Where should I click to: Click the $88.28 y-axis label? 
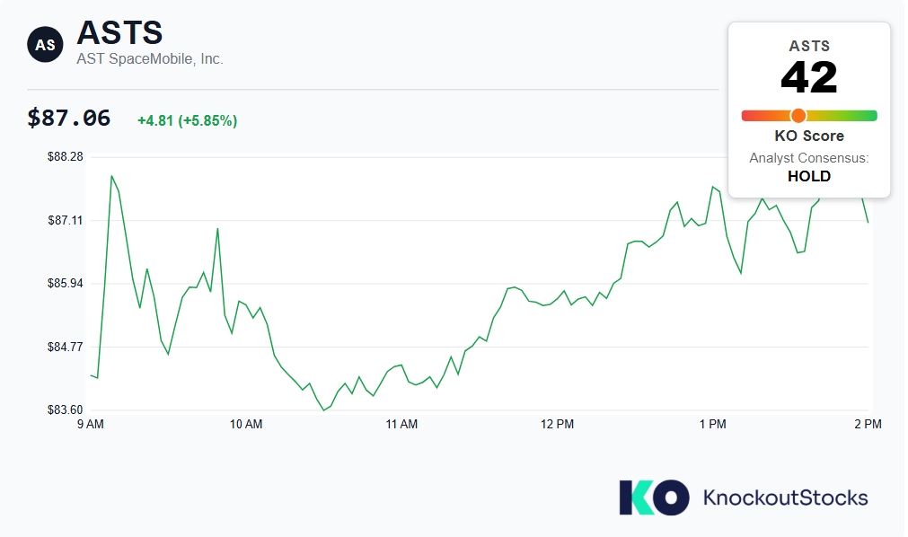click(66, 157)
